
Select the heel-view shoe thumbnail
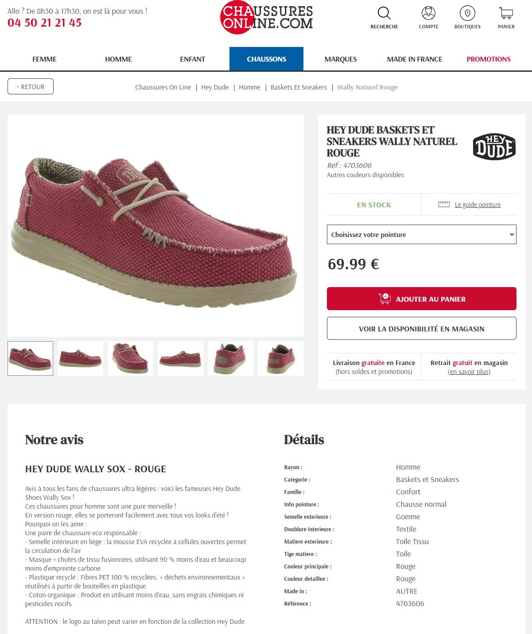(x=231, y=358)
